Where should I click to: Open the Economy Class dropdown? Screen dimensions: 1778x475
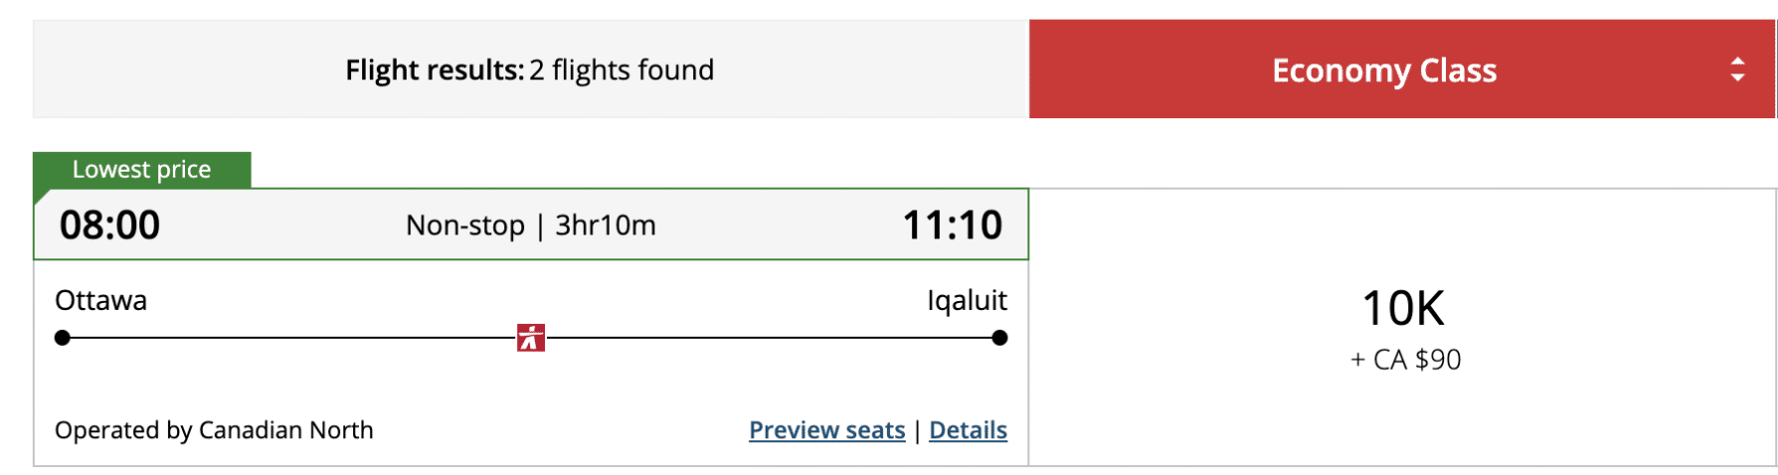[1383, 71]
